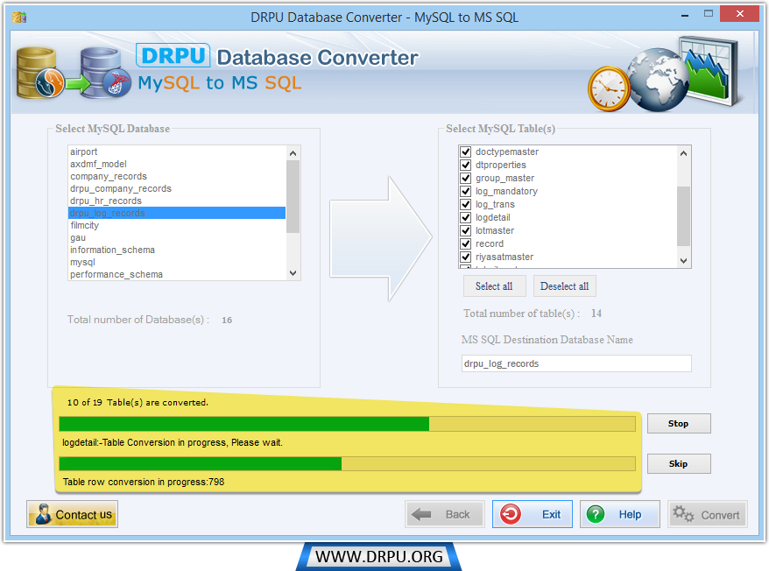
Task: Click the MySQL to MS SQL database logo
Action: (x=74, y=73)
